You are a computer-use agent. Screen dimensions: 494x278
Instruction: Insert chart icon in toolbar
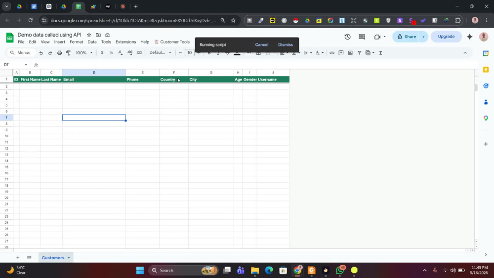pos(350,53)
